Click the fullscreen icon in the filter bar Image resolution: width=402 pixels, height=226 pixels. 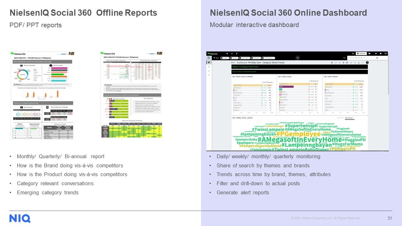pos(345,58)
